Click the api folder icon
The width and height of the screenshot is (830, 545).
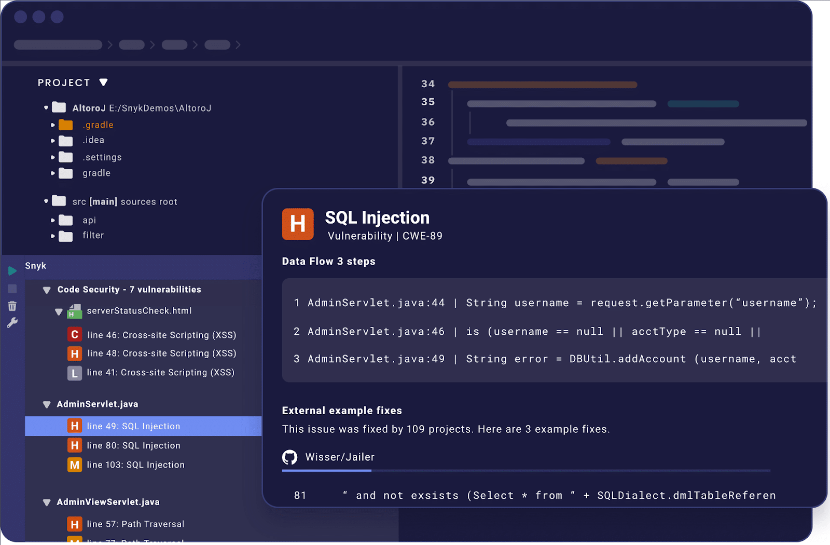66,220
